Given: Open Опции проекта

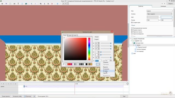Looking at the screenshot, I should 6,96.
